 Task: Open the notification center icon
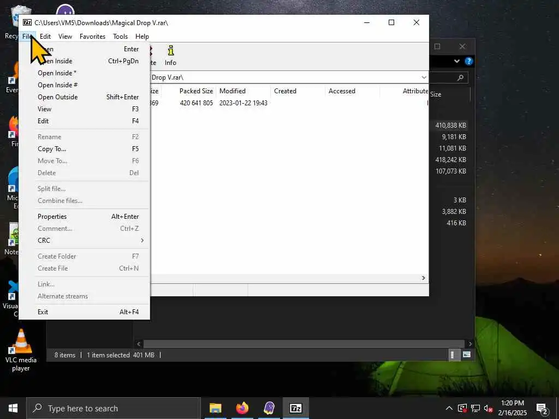542,408
